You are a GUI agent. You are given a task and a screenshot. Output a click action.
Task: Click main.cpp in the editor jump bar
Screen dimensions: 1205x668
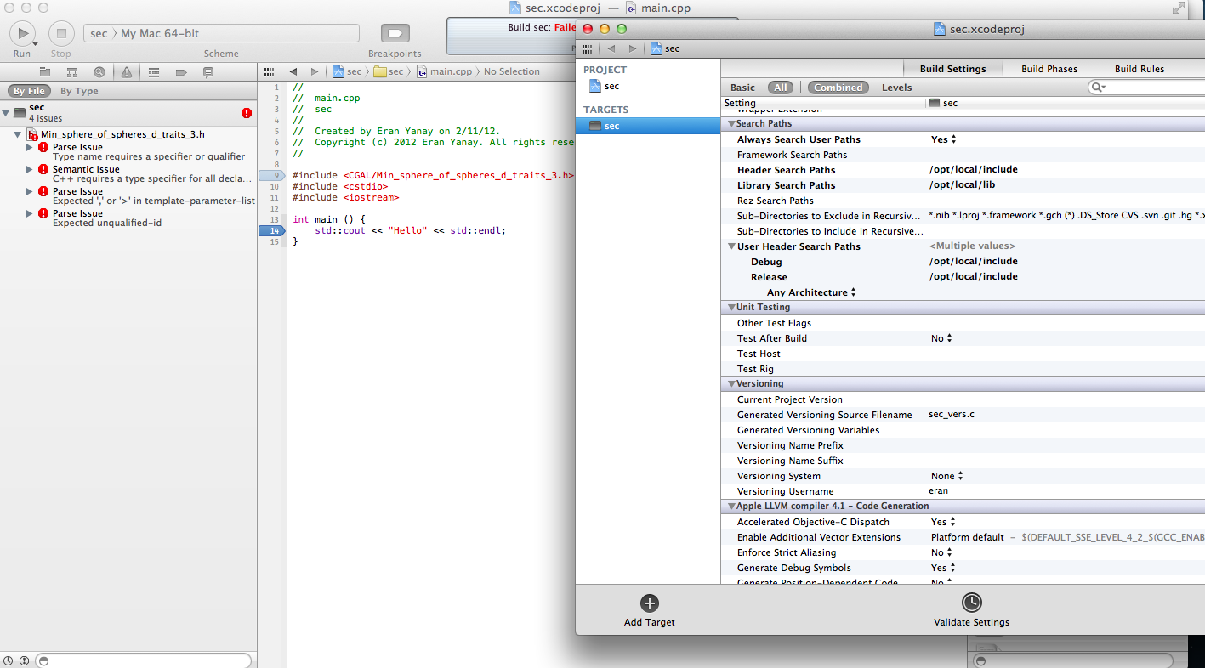pos(444,72)
